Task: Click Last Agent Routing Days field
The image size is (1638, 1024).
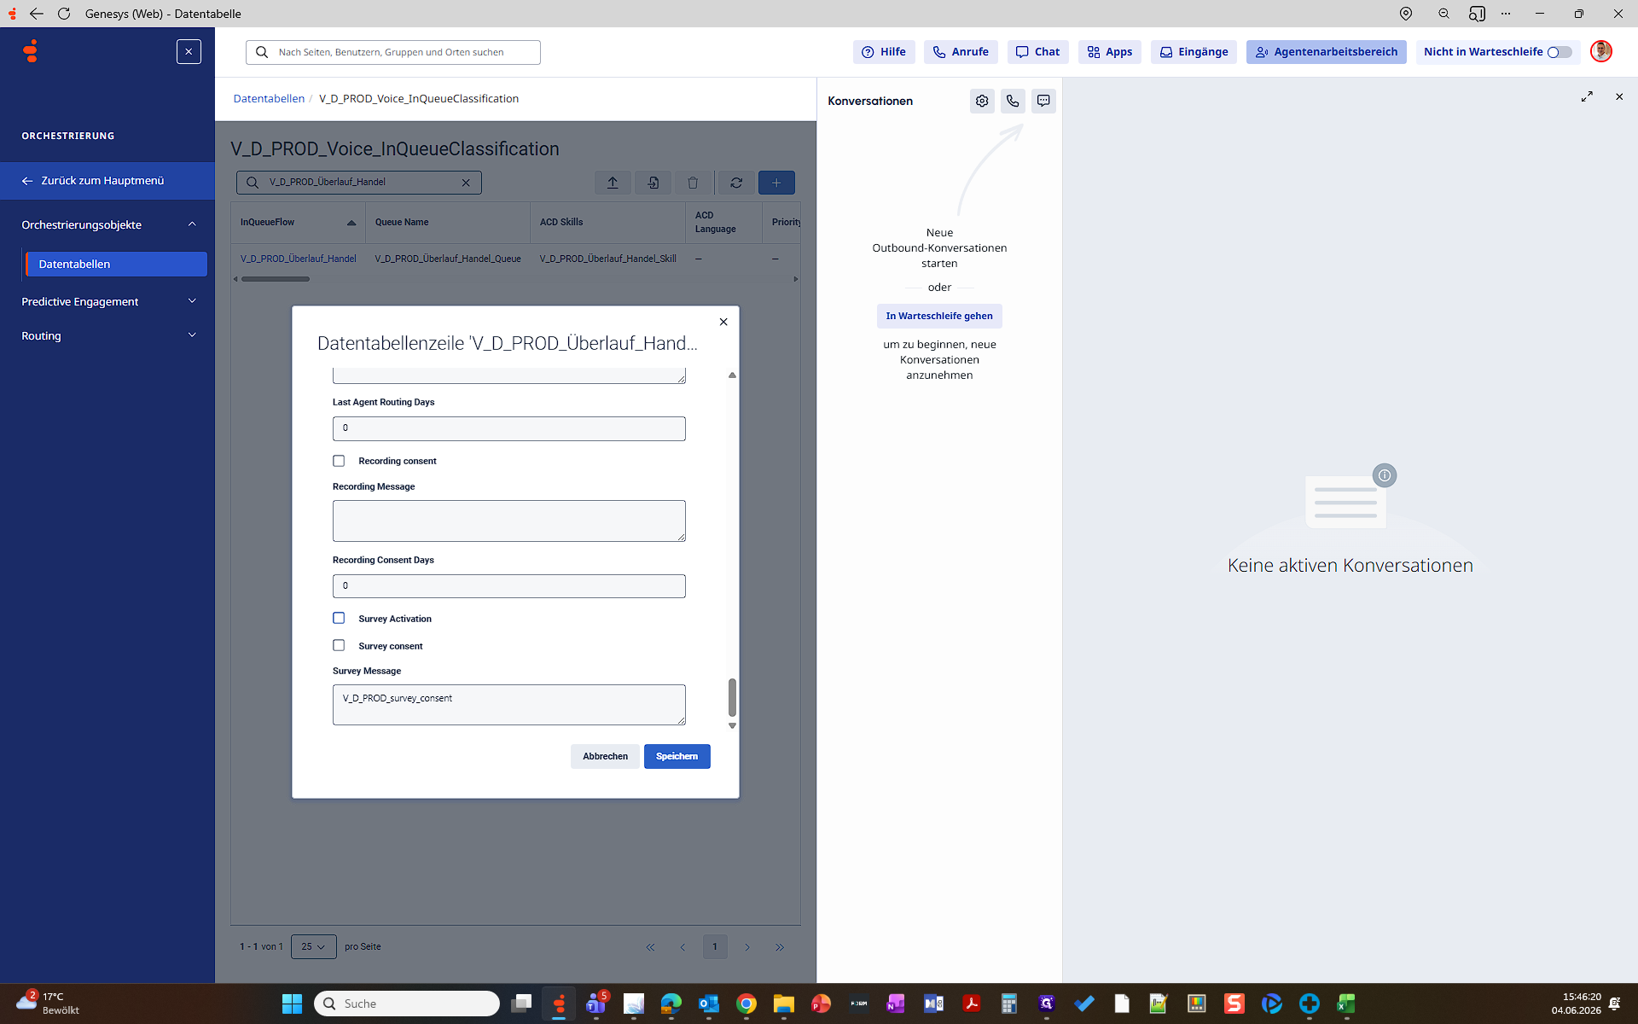Action: click(x=509, y=428)
